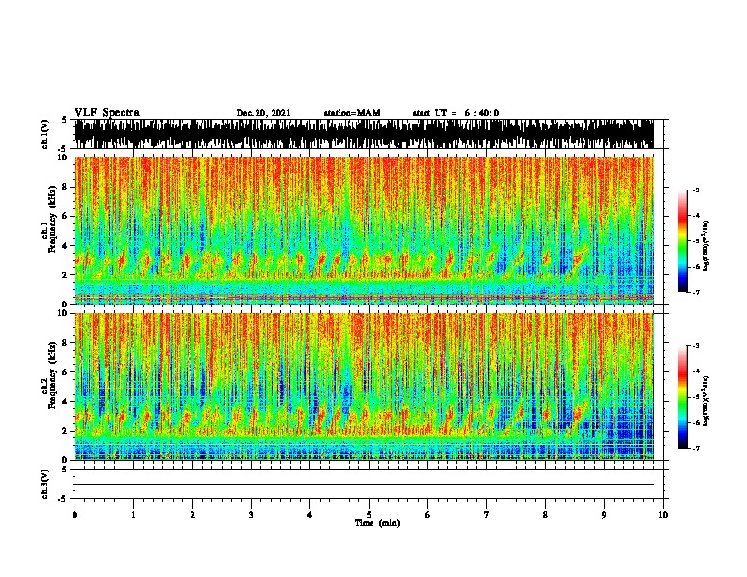Click time axis tick label "8"

click(545, 515)
